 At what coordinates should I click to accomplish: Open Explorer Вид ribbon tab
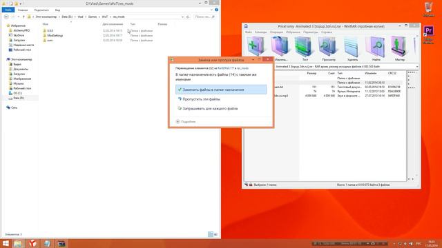tap(57, 10)
